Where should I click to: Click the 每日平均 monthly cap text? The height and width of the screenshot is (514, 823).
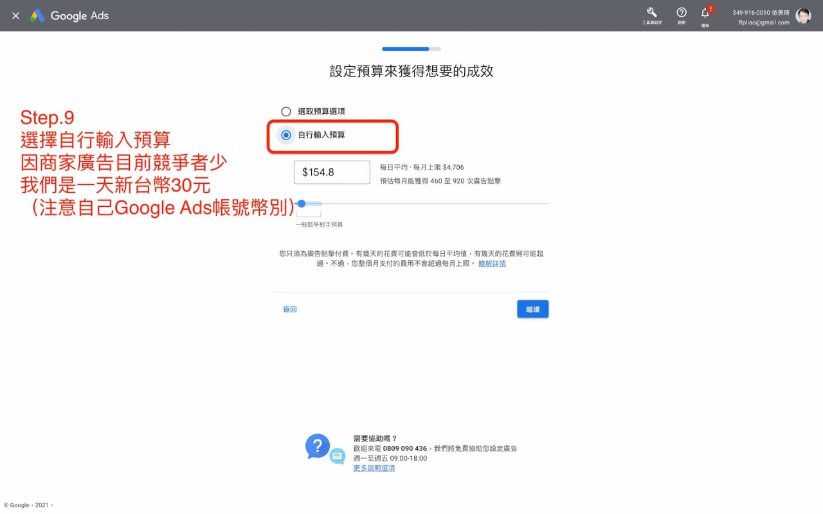click(422, 167)
